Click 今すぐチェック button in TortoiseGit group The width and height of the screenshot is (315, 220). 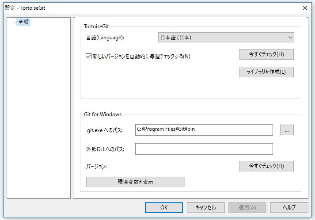(266, 54)
